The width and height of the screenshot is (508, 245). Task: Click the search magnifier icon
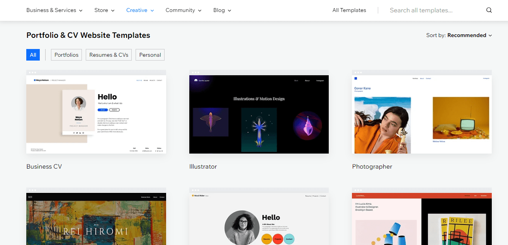click(x=489, y=10)
